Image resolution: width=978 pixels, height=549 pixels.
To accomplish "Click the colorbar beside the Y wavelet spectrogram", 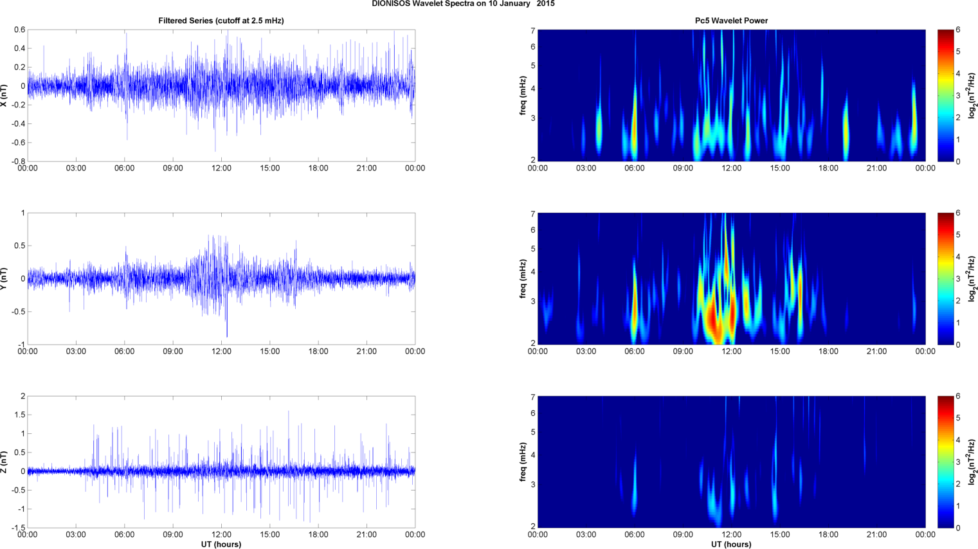I will (946, 278).
